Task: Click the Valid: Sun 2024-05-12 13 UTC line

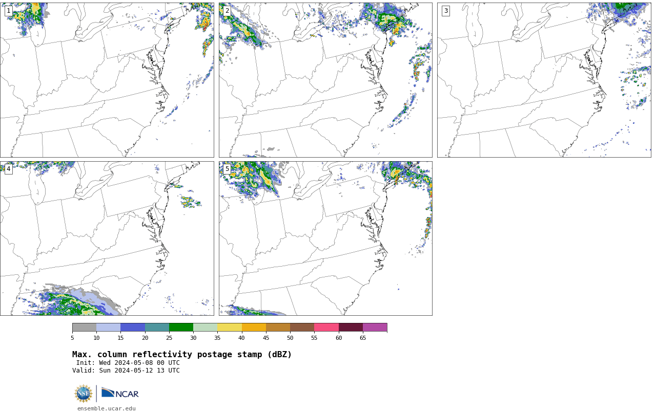Action: (126, 371)
